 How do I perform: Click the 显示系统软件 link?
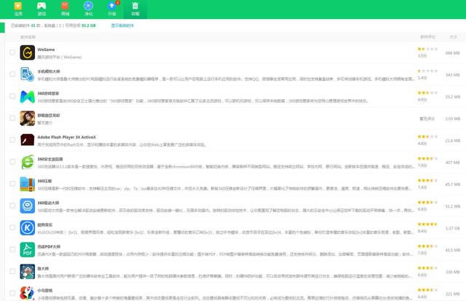tap(122, 26)
